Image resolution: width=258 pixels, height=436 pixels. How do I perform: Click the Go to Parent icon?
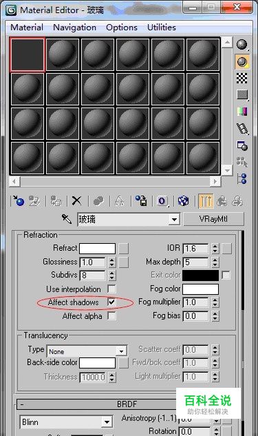click(222, 200)
